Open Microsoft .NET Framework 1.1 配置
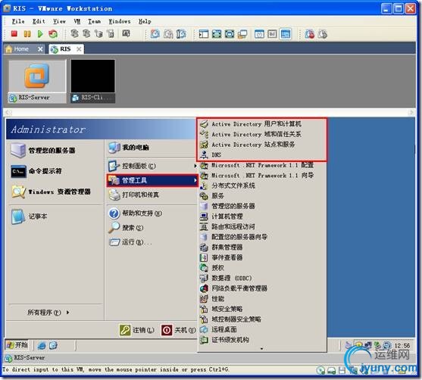 click(x=262, y=165)
